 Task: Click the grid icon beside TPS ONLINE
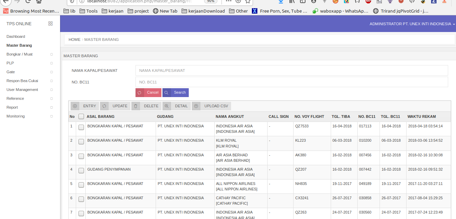coord(51,24)
